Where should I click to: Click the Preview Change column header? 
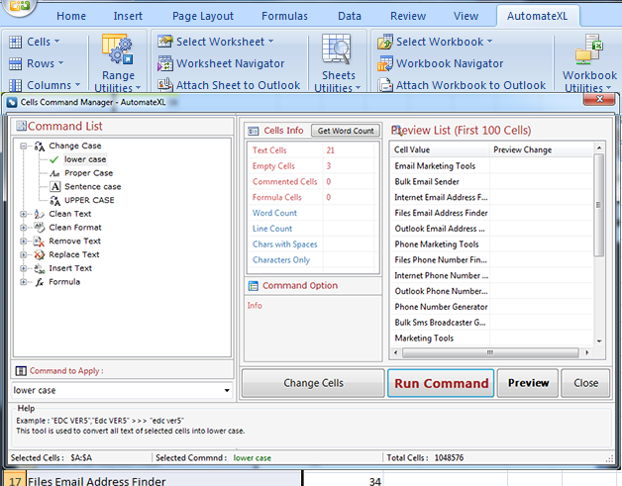541,149
